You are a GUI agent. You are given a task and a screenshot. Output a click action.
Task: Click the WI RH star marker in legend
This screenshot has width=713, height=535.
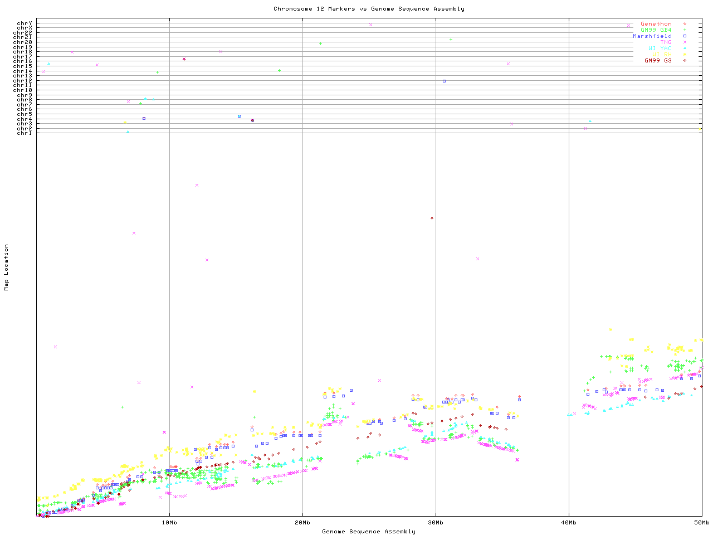[x=685, y=55]
